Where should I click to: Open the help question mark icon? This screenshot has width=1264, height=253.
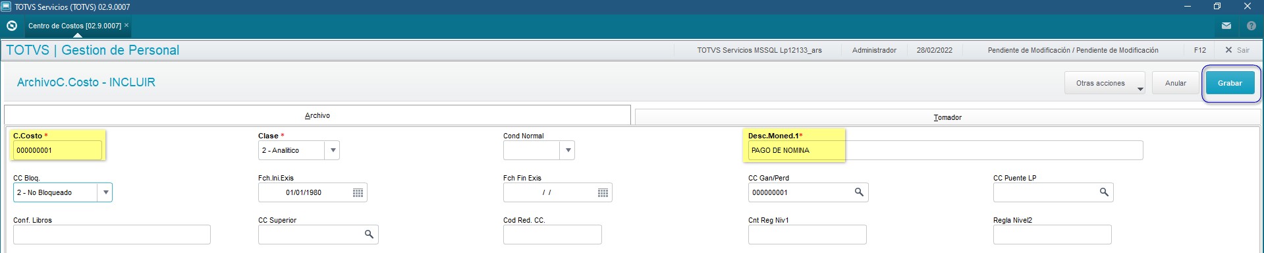coord(1251,26)
